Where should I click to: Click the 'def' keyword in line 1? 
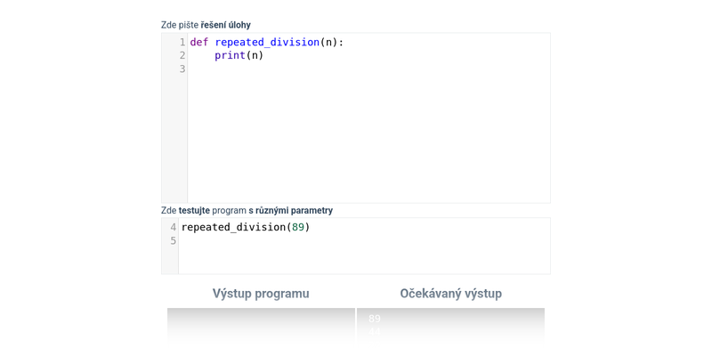pos(198,43)
